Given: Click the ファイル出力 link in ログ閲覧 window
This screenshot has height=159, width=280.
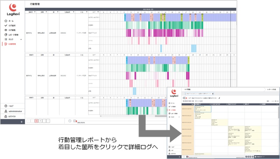Looking at the screenshot, I should [199, 101].
